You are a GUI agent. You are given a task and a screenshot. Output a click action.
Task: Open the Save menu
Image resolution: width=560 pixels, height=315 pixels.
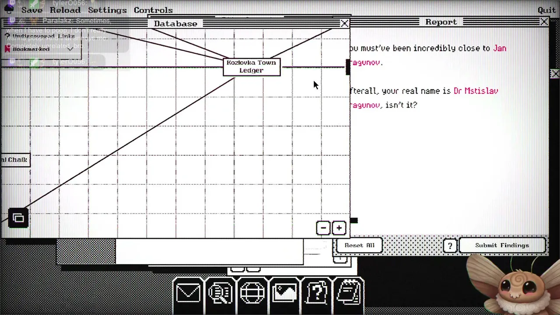click(32, 10)
